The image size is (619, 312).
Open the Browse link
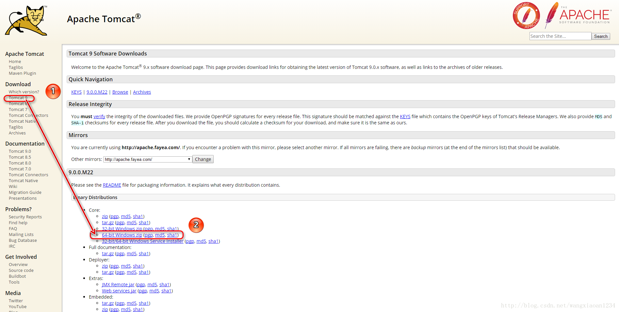pyautogui.click(x=120, y=92)
